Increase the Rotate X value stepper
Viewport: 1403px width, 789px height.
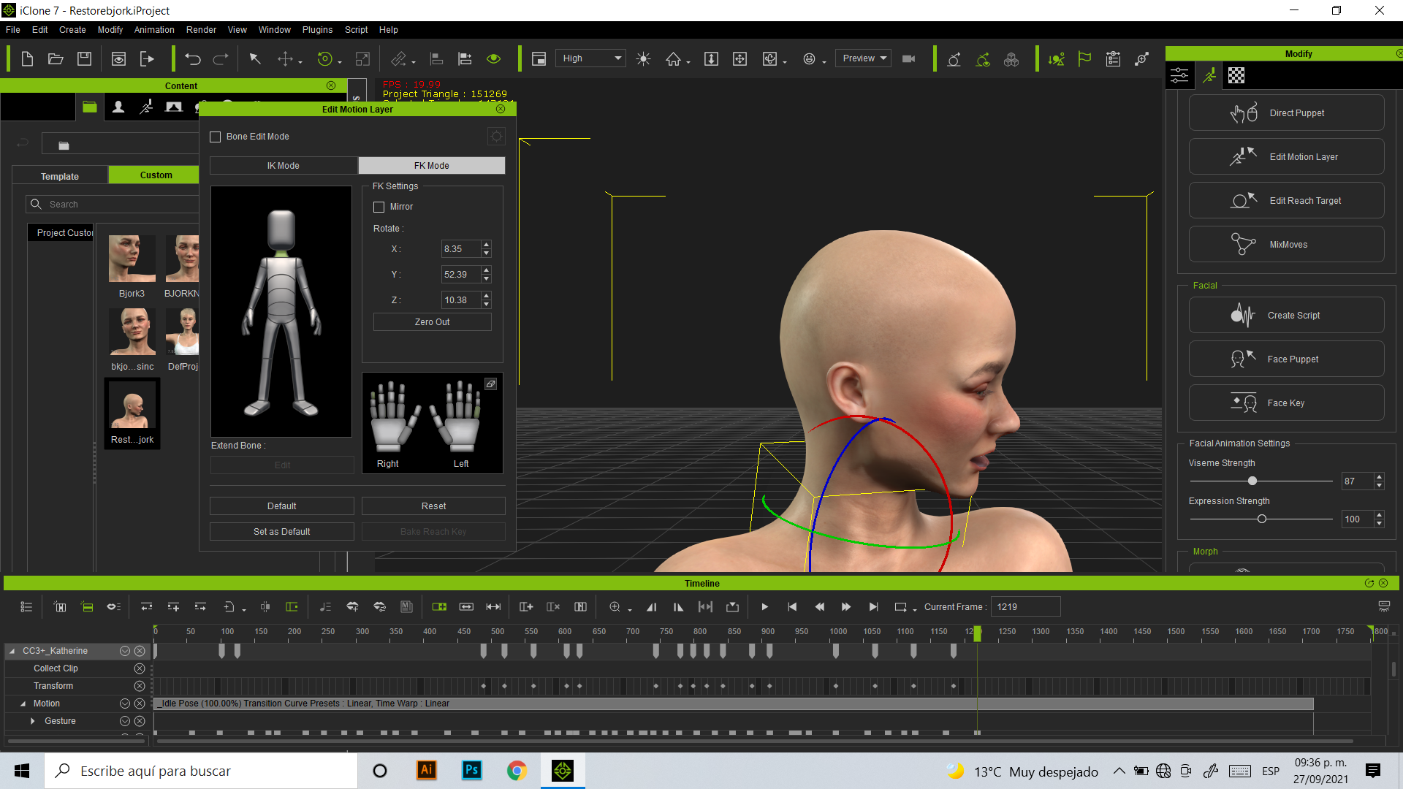(x=487, y=245)
